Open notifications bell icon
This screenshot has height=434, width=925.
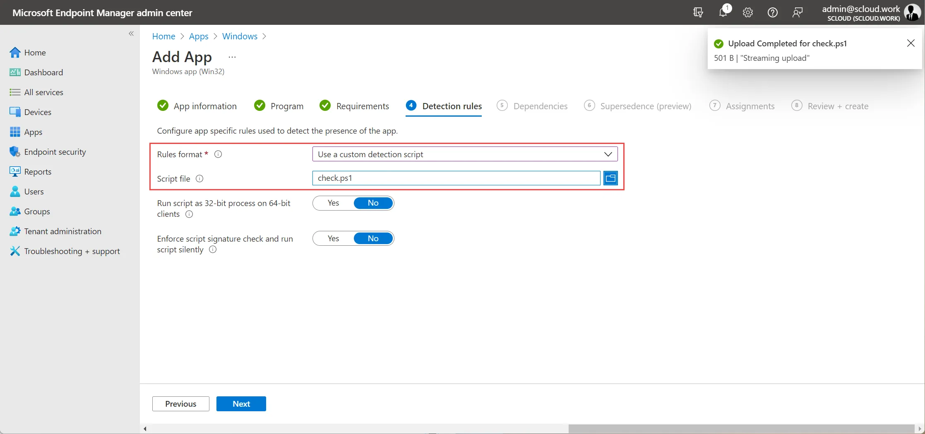tap(723, 12)
